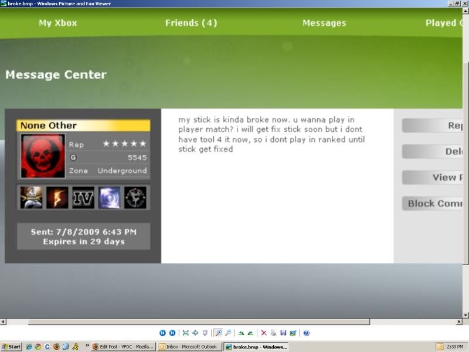Viewport: 469px width, 352px height.
Task: Delete the image with the red X
Action: click(x=264, y=333)
